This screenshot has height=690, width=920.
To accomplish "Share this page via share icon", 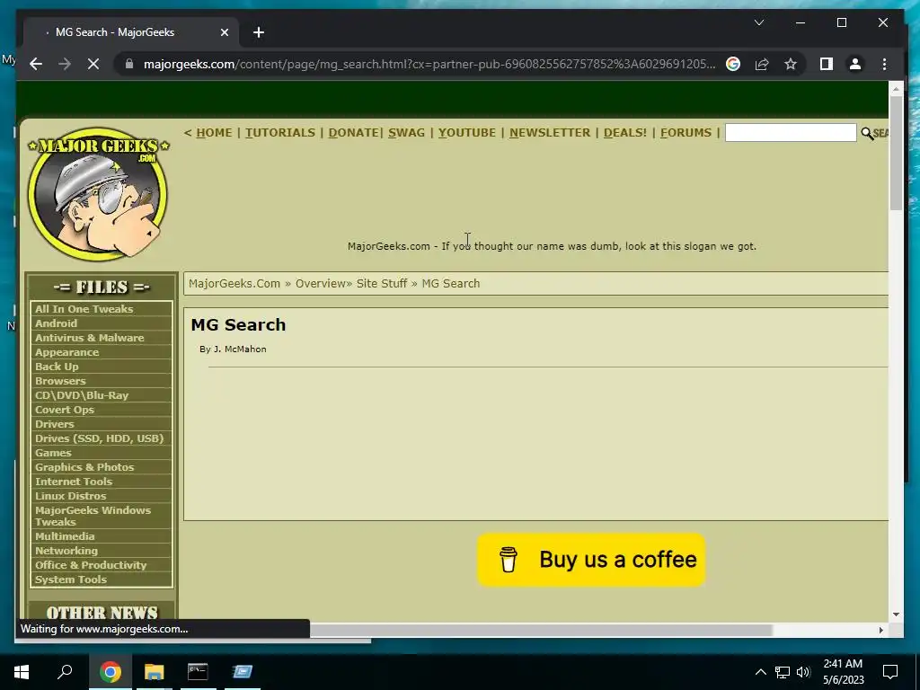I will (x=762, y=64).
